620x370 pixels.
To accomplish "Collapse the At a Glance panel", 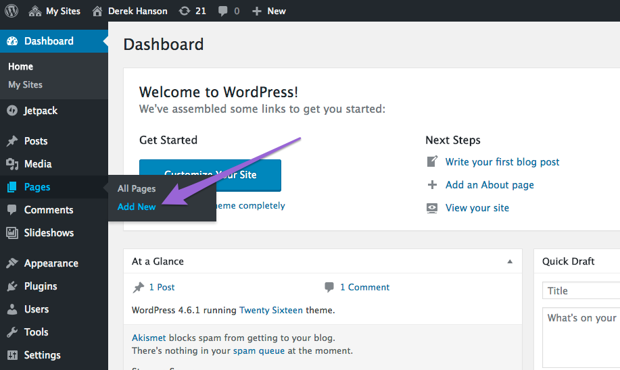I will point(510,262).
